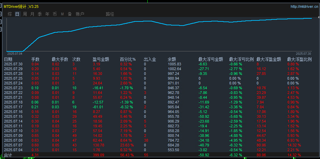Open the 币 currency tab
This screenshot has height=159, width=320.
(55, 14)
